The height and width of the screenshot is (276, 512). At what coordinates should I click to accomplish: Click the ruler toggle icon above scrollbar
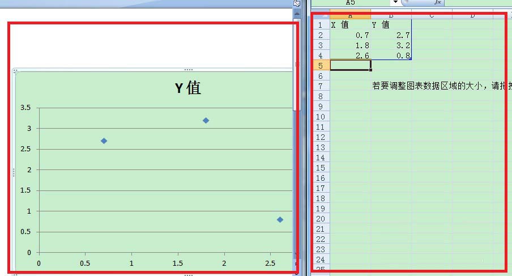(296, 3)
